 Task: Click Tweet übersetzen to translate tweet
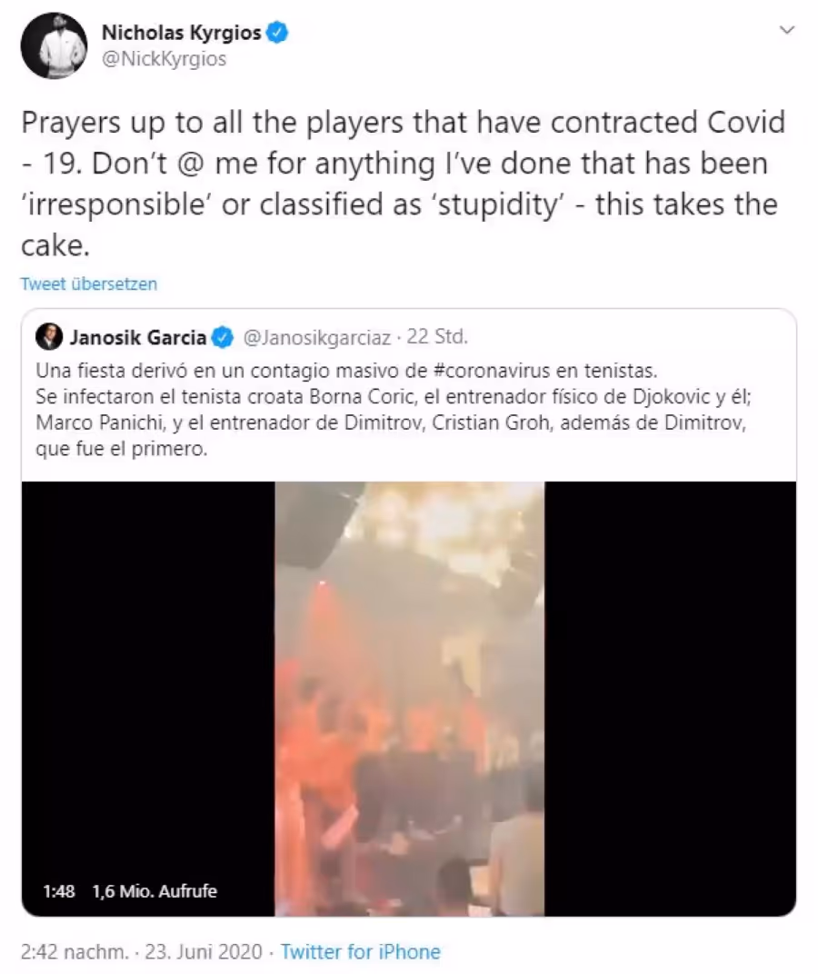click(89, 283)
